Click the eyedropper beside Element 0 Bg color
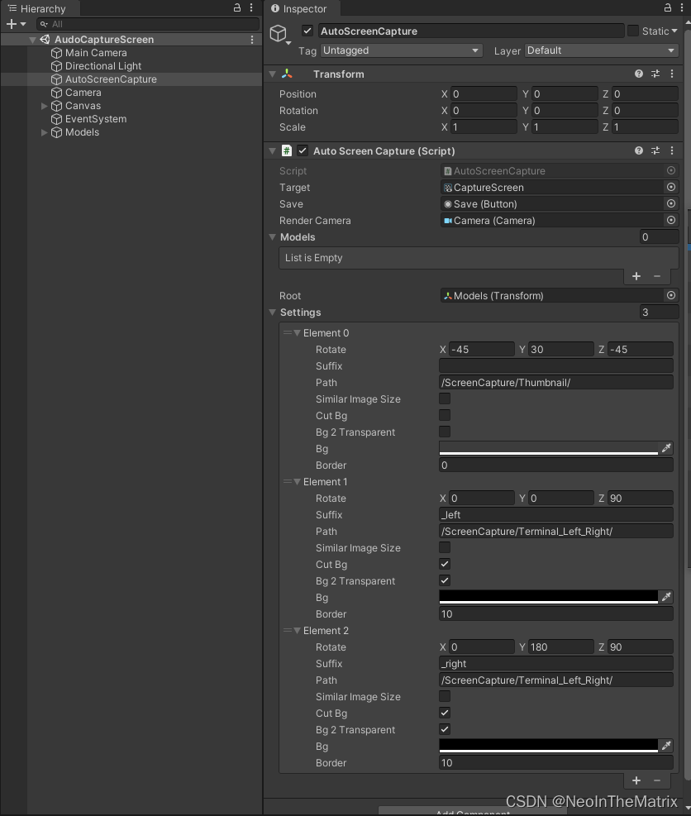The width and height of the screenshot is (691, 816). (x=667, y=448)
